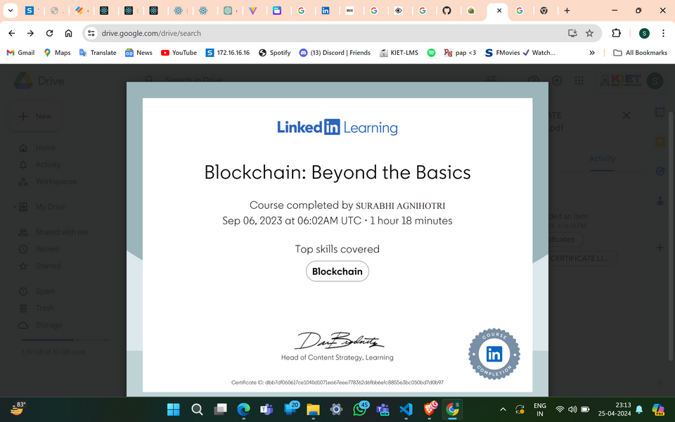
Task: Switch to the LinkedIn tab
Action: click(x=326, y=11)
